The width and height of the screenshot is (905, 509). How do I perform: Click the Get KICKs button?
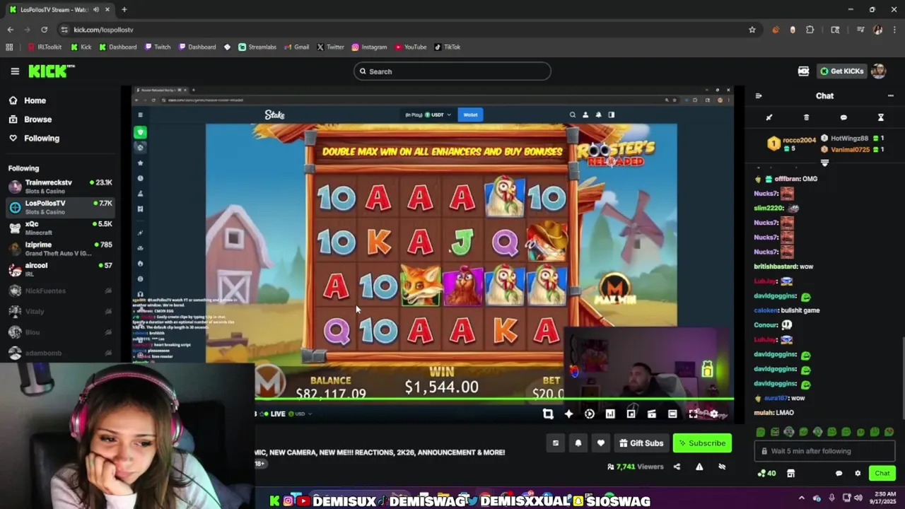(x=841, y=71)
